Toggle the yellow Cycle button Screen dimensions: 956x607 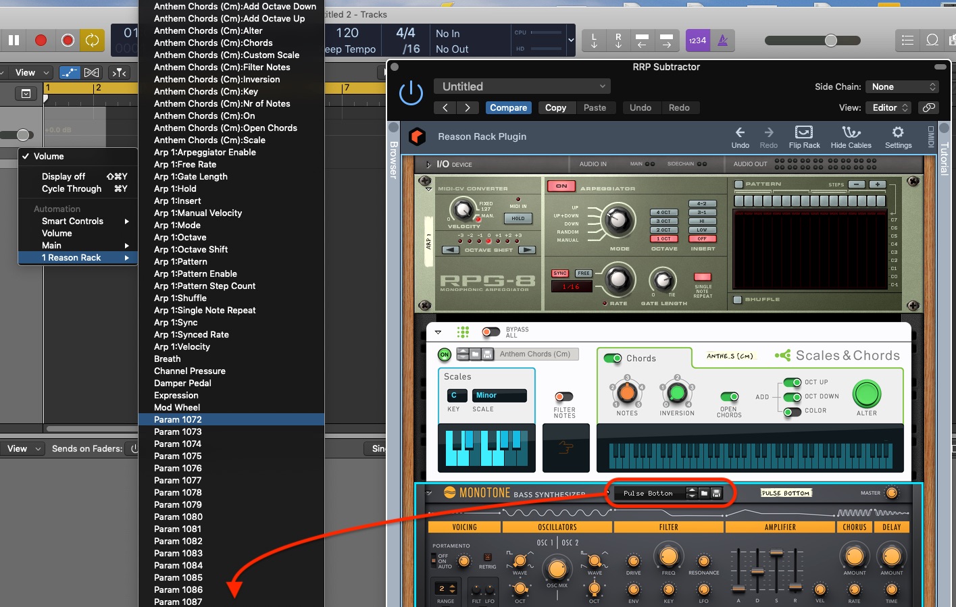92,41
